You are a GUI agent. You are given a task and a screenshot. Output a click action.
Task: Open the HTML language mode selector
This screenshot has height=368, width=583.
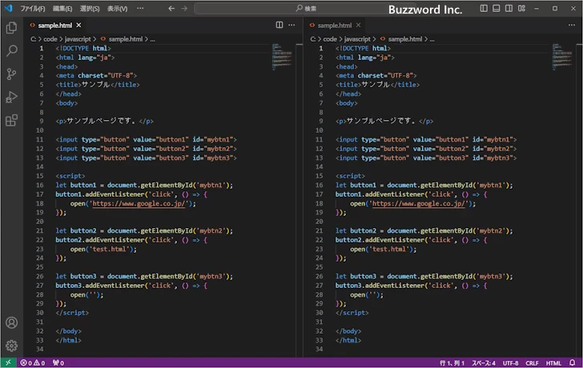[x=553, y=362]
